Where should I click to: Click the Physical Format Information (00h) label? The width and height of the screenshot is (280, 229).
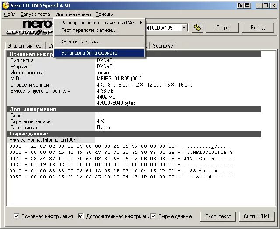tap(43, 140)
